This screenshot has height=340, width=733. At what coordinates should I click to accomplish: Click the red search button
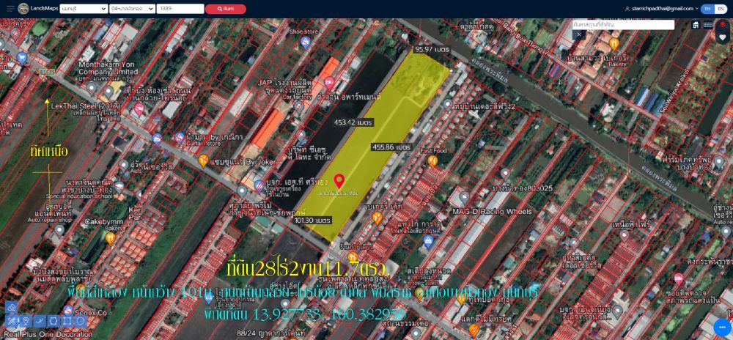(x=226, y=9)
